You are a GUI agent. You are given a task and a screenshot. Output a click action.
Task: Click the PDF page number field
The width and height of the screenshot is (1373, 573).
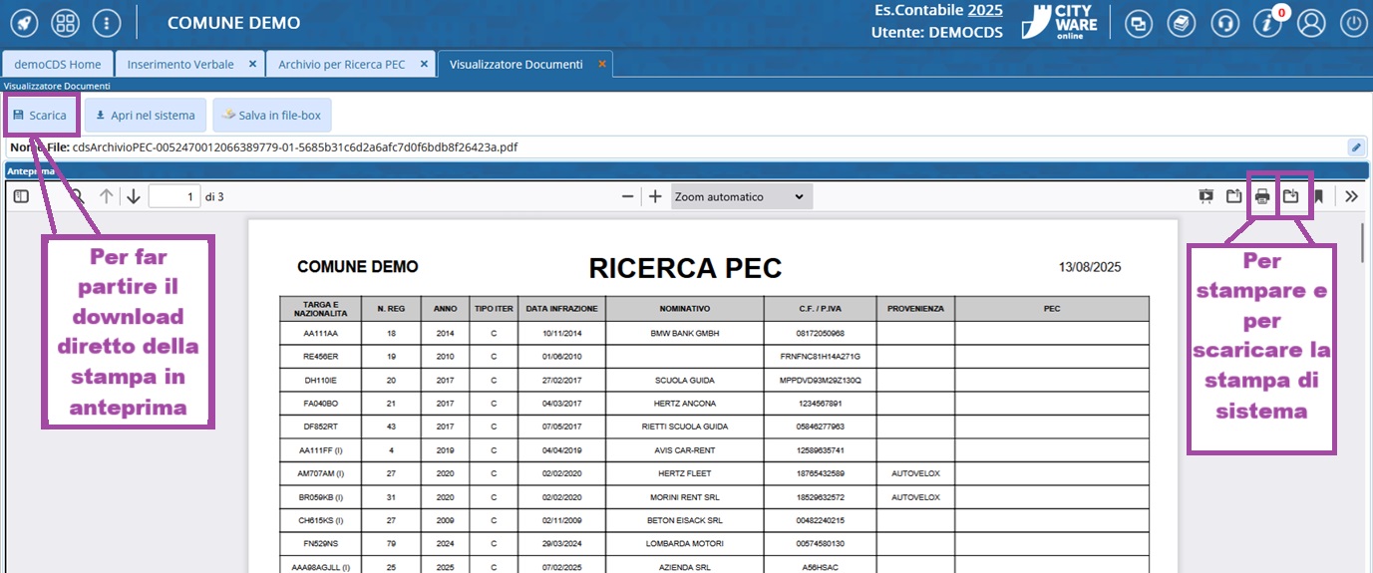coord(173,196)
